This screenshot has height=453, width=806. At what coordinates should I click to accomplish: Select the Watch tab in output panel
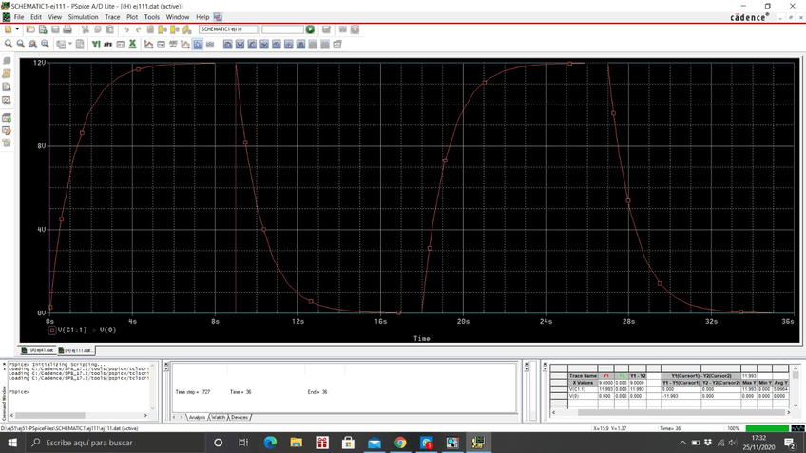click(x=218, y=417)
